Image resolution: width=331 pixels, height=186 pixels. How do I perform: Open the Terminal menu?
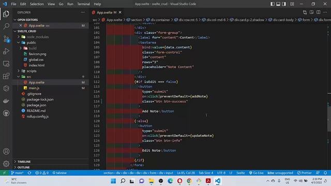click(x=83, y=4)
